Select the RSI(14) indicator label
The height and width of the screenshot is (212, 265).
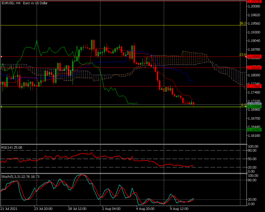[x=12, y=147]
